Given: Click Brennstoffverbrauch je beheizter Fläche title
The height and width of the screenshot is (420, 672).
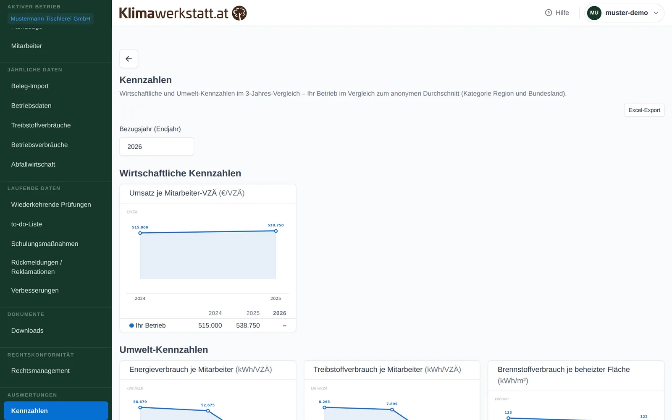Looking at the screenshot, I should pyautogui.click(x=564, y=375).
